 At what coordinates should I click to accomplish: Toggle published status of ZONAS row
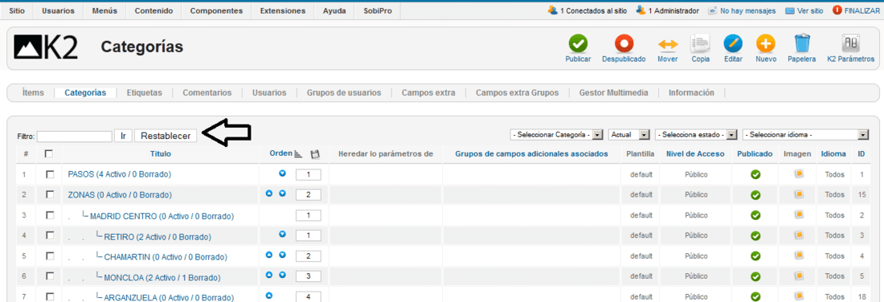pos(755,195)
